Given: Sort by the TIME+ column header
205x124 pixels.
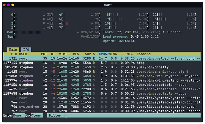Looking at the screenshot, I should point(128,54).
